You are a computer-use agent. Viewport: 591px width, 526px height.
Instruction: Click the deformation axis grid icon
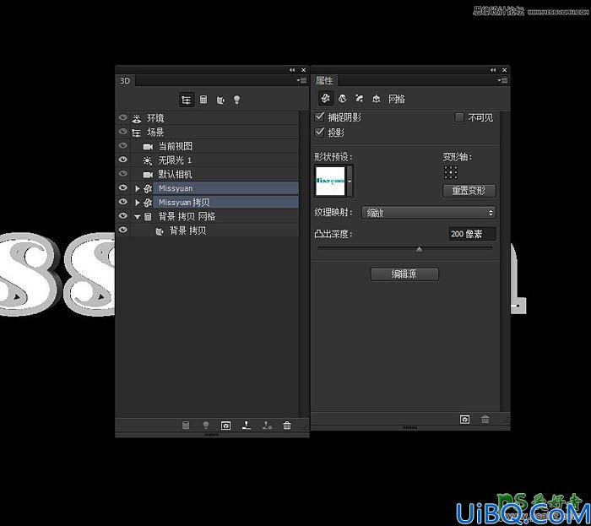point(451,172)
